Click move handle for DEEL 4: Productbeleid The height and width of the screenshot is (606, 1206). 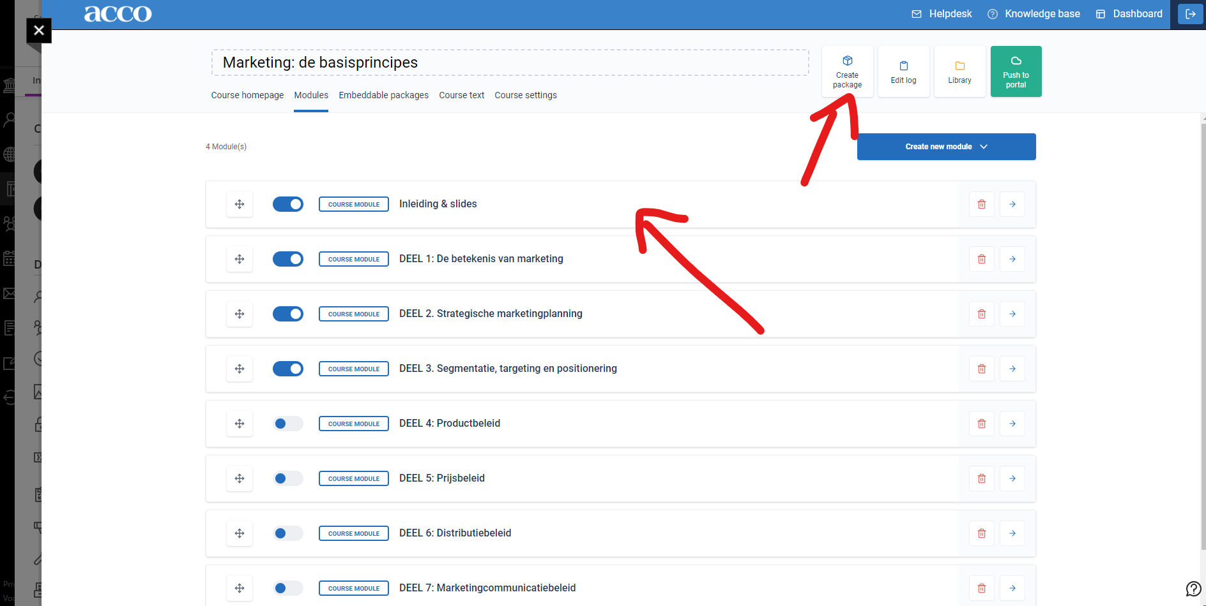(240, 424)
